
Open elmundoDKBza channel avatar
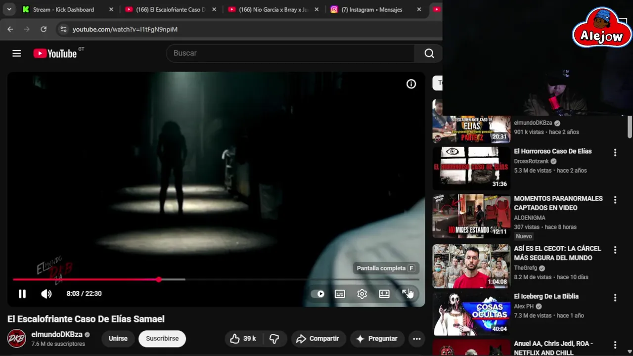pyautogui.click(x=16, y=339)
